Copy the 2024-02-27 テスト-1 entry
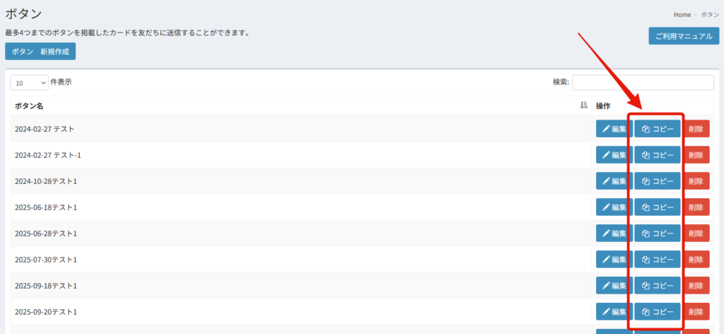This screenshot has width=724, height=334. [x=657, y=155]
